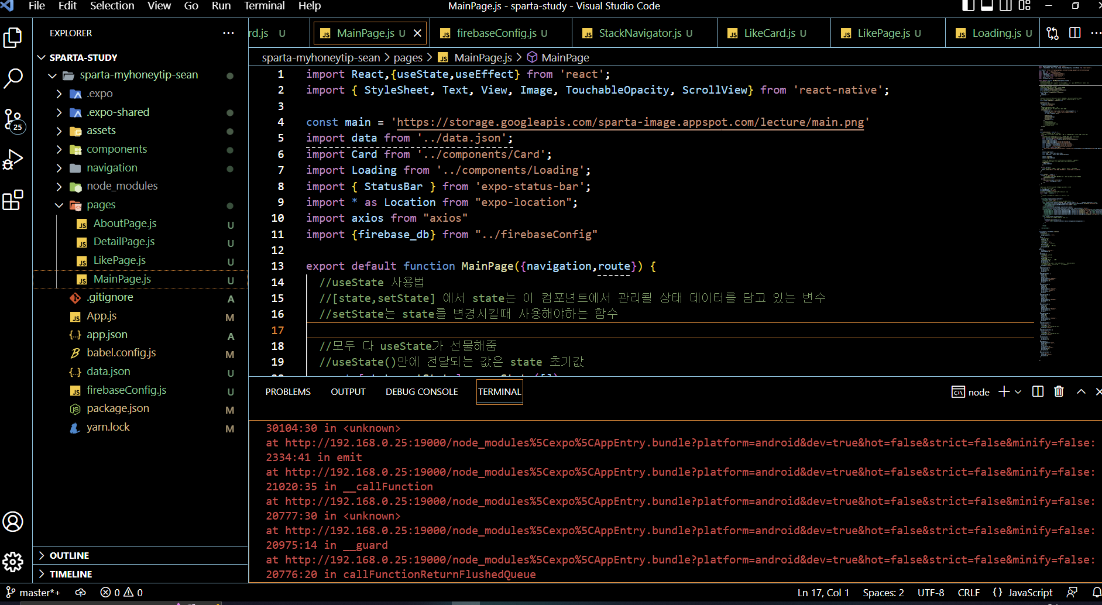Screen dimensions: 1102x605
Task: Click Ln 17, Col 1 in status bar
Action: coord(823,593)
